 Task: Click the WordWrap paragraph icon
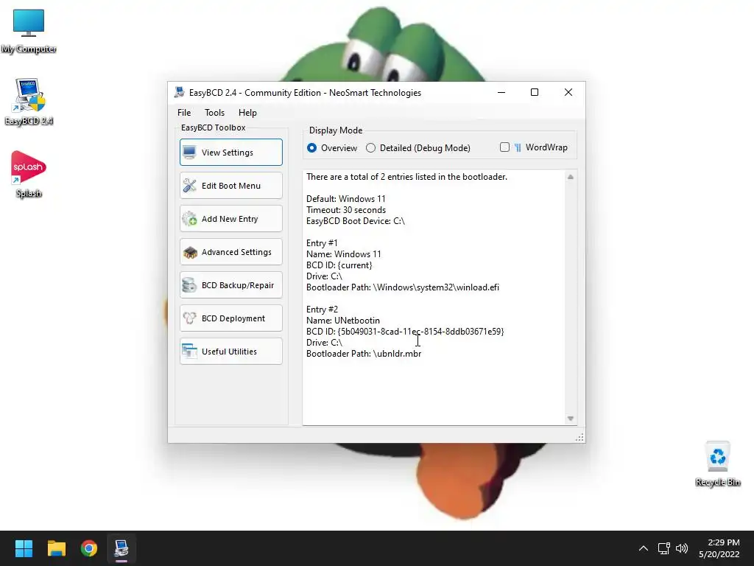click(x=518, y=147)
